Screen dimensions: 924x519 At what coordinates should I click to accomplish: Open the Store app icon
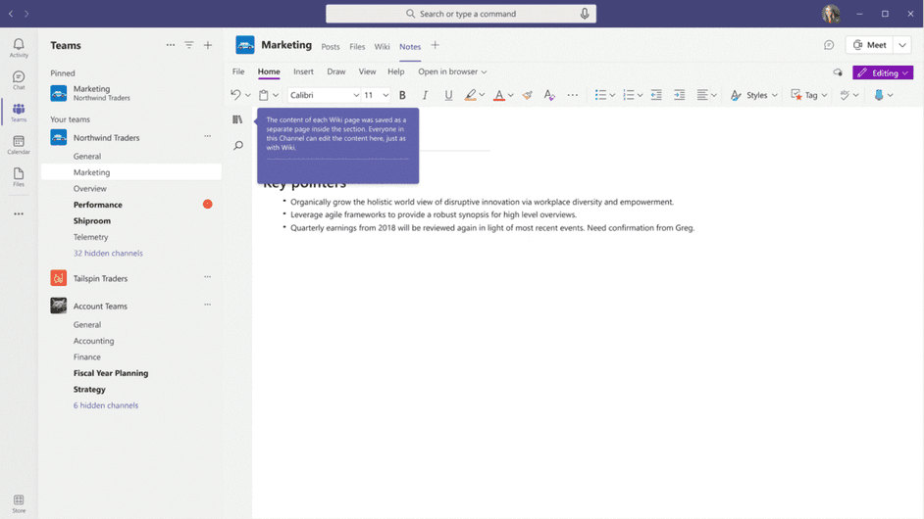click(x=19, y=503)
